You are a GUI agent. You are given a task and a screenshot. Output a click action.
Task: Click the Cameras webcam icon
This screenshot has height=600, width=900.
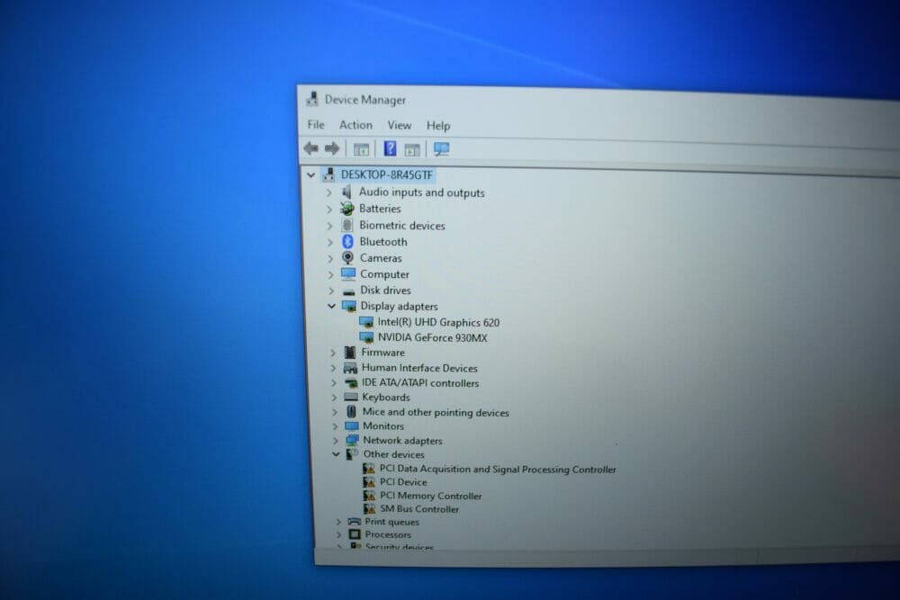point(347,257)
